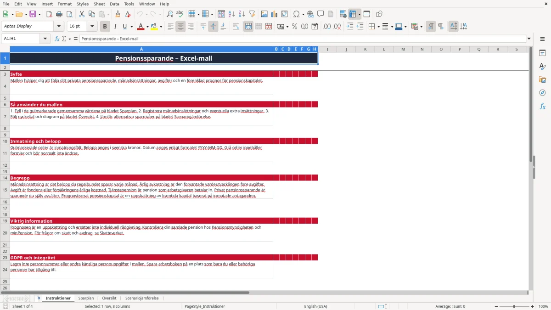Click the Save document icon
The image size is (551, 310).
click(33, 14)
